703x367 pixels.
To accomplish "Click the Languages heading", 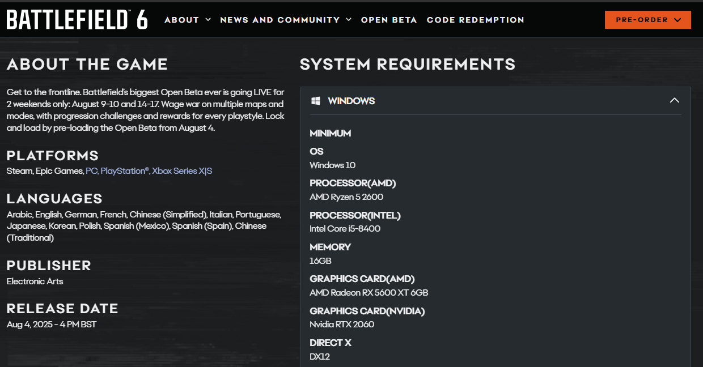I will pyautogui.click(x=54, y=199).
